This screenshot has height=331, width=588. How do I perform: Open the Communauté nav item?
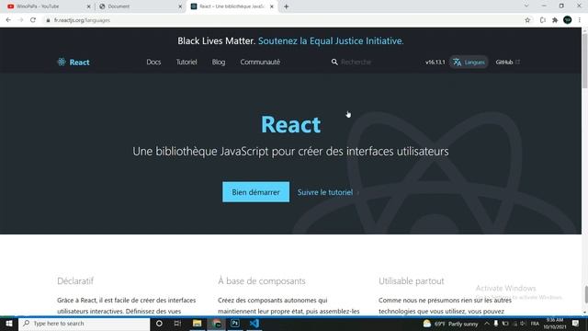[x=260, y=62]
